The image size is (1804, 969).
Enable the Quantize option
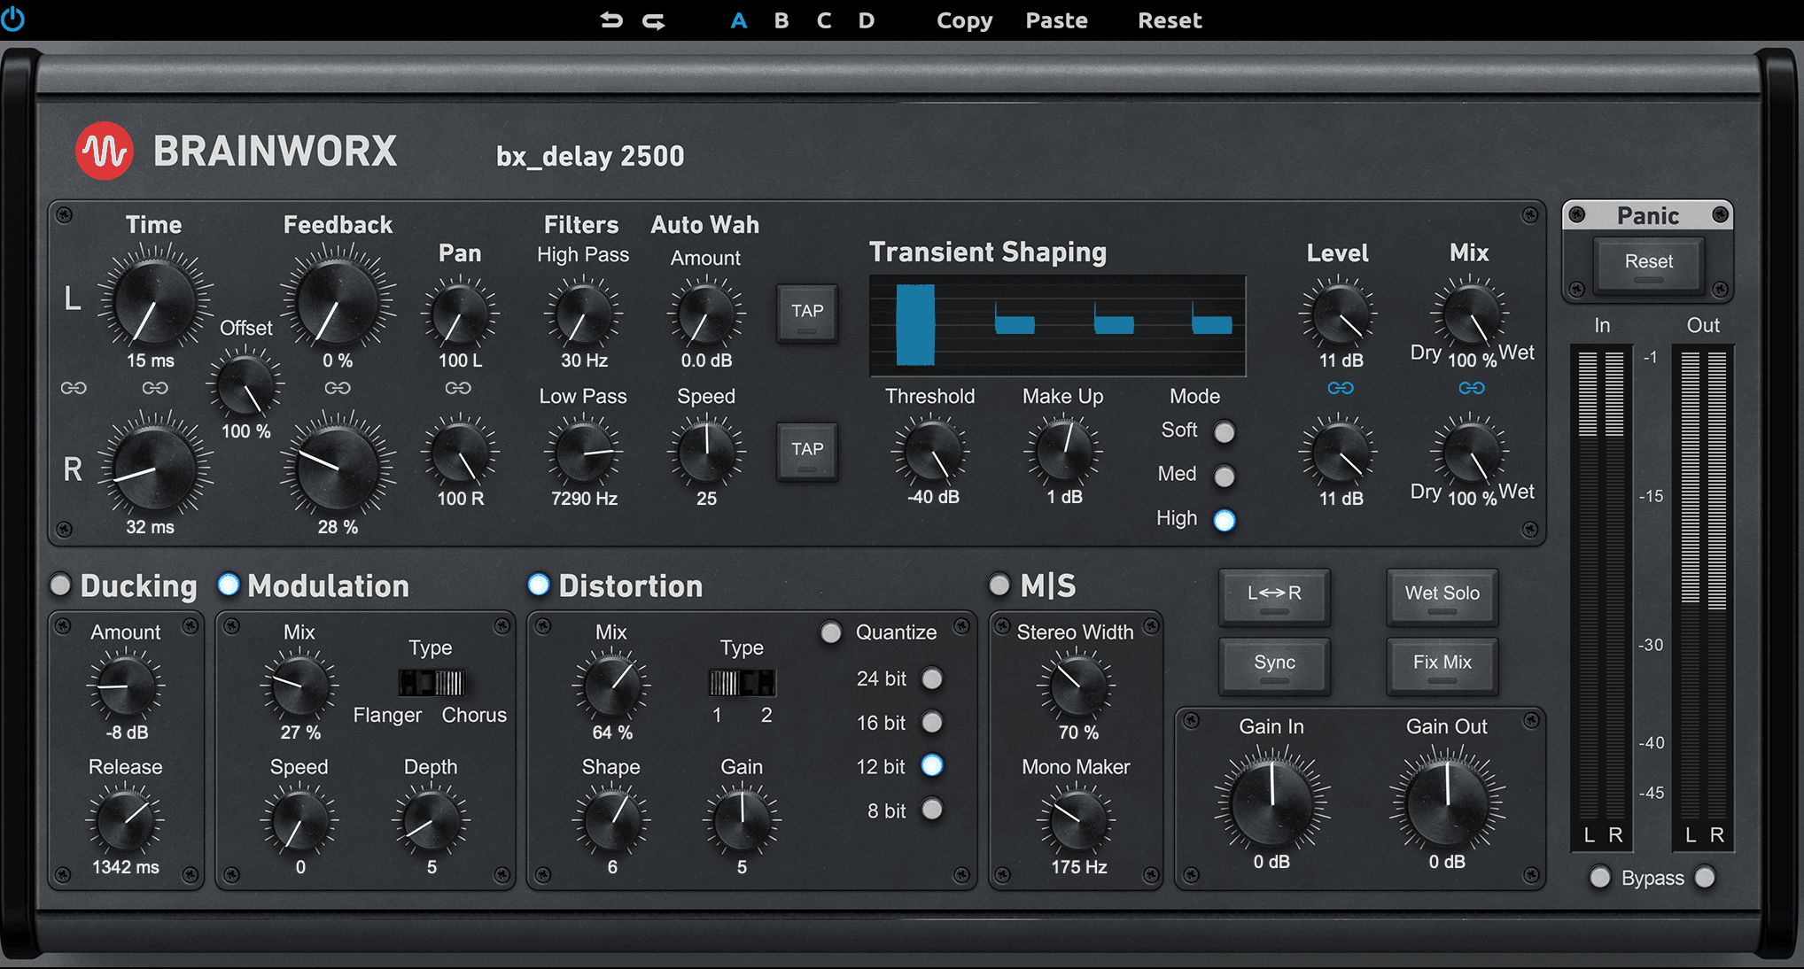tap(831, 632)
